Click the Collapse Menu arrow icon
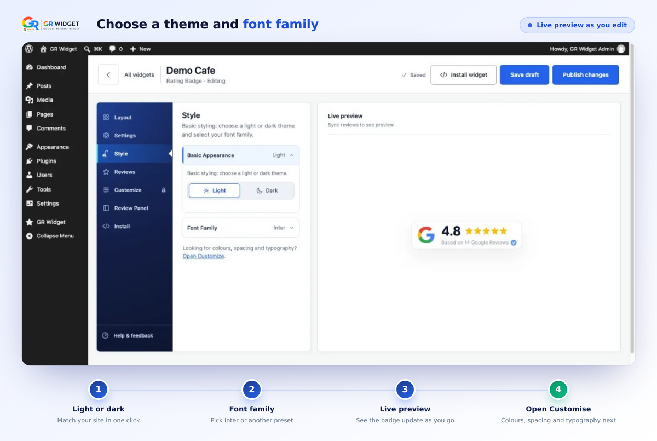The width and height of the screenshot is (657, 441). [30, 236]
